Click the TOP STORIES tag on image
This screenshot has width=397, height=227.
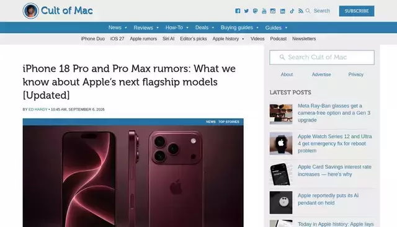click(x=229, y=122)
